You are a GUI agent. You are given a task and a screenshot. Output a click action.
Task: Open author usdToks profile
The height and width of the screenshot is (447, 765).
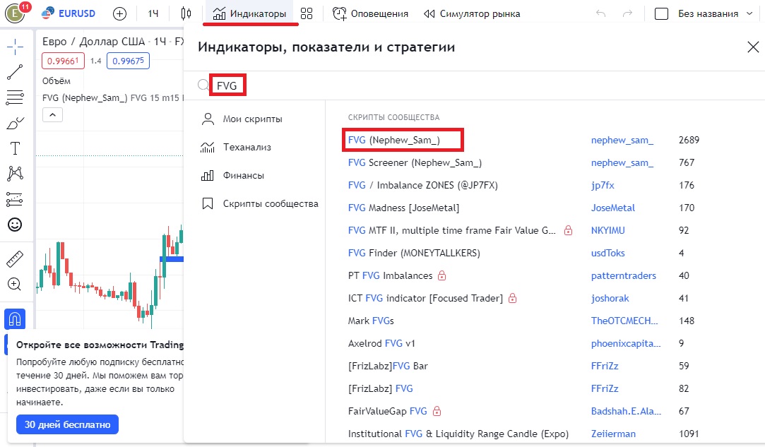coord(608,253)
